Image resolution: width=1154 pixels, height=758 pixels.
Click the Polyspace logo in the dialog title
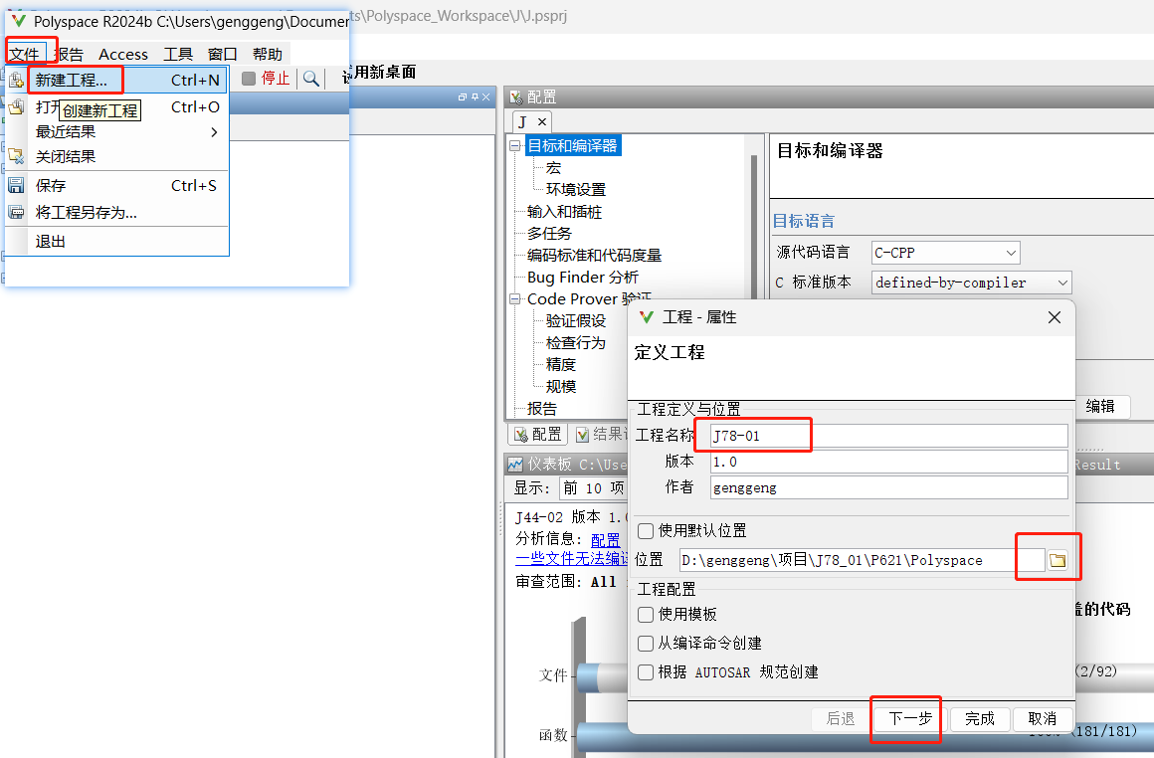[x=647, y=317]
